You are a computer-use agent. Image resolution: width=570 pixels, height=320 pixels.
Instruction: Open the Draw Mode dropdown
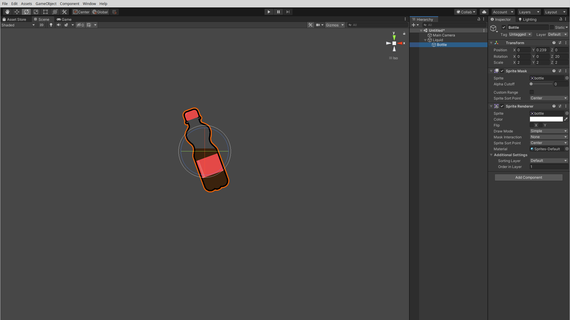[549, 131]
